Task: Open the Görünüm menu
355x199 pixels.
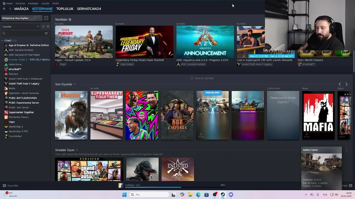Action: pos(20,3)
